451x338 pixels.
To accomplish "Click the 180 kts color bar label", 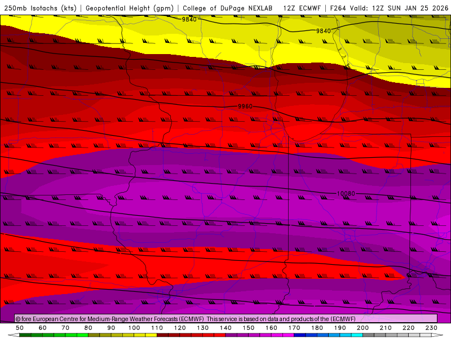I will pyautogui.click(x=317, y=328).
